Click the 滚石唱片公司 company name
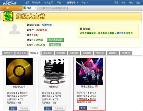Viewport: 143px width, 111px height. pos(19,87)
